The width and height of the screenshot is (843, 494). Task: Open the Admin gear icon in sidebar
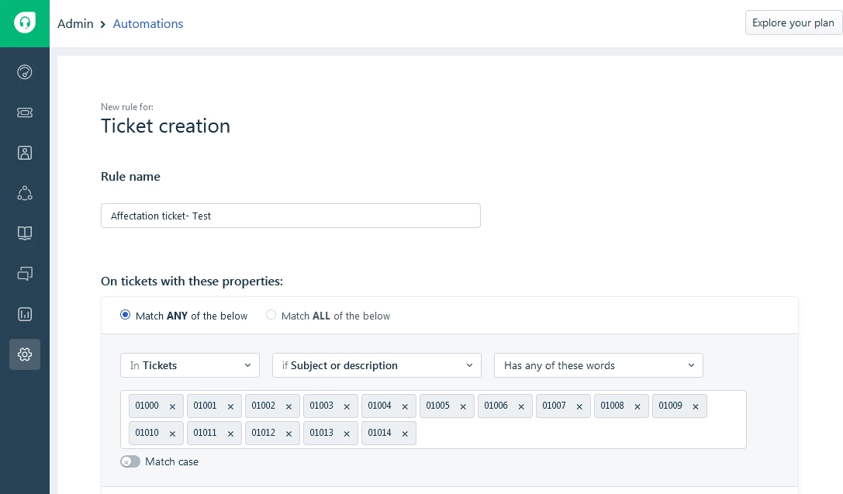25,354
